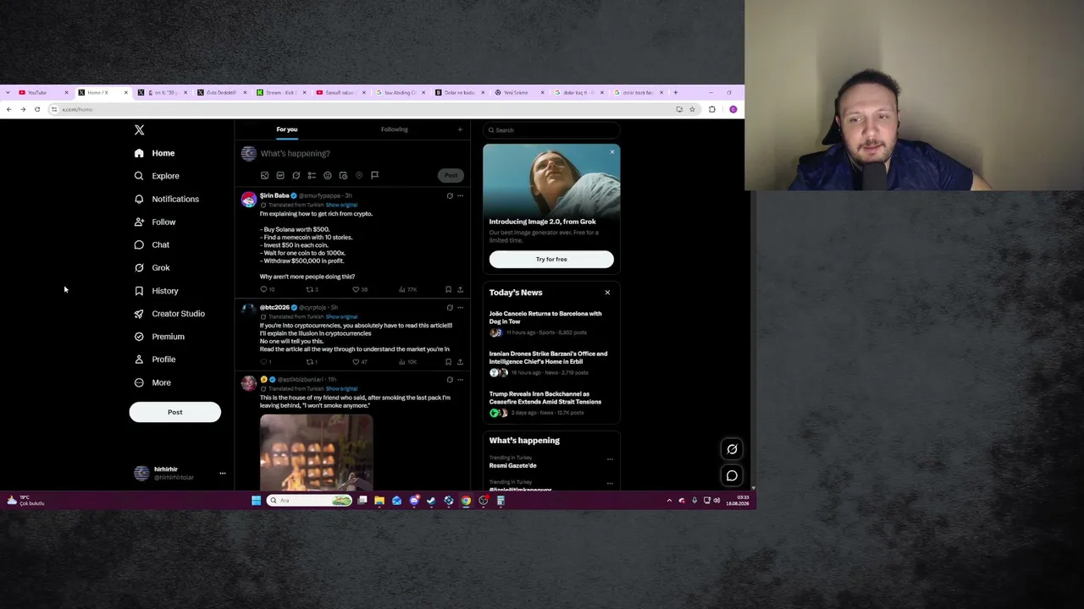Click the flag icon in composer
The width and height of the screenshot is (1084, 609).
(x=374, y=175)
